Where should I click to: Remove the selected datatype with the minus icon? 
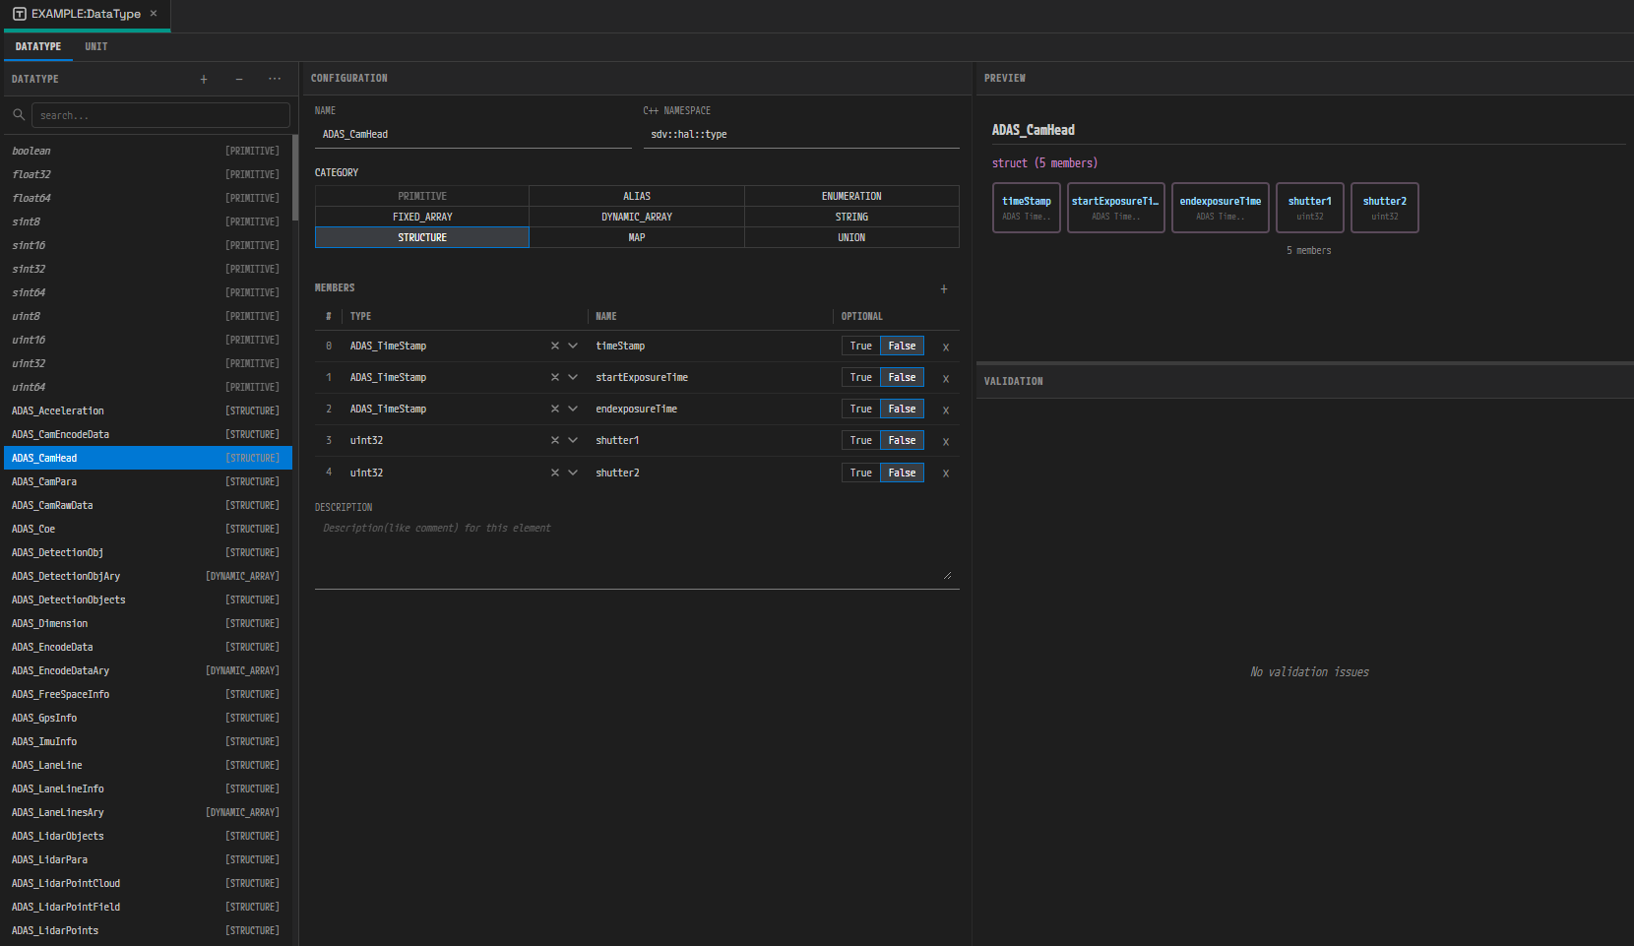239,79
